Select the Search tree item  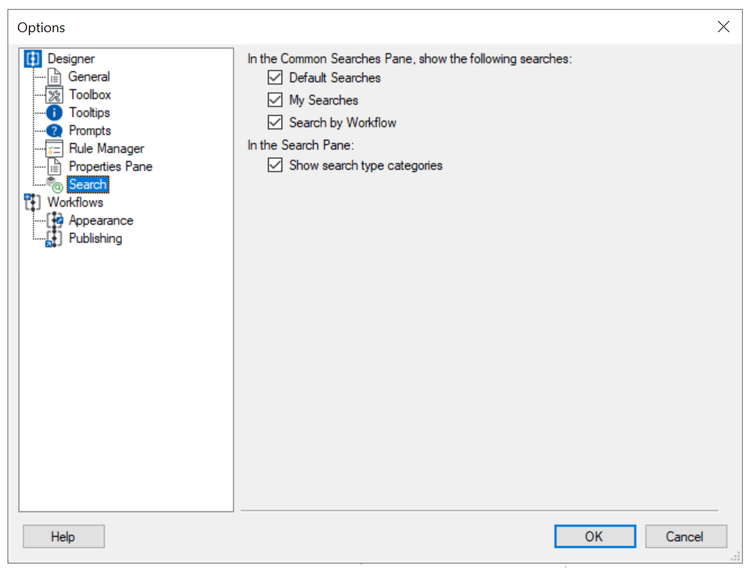(88, 184)
